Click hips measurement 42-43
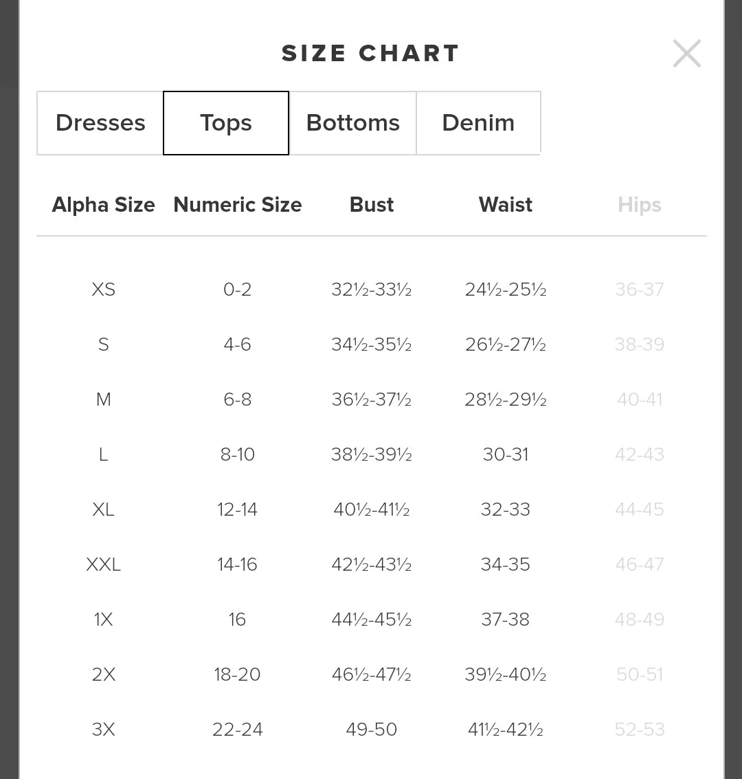Image resolution: width=742 pixels, height=779 pixels. pyautogui.click(x=639, y=454)
